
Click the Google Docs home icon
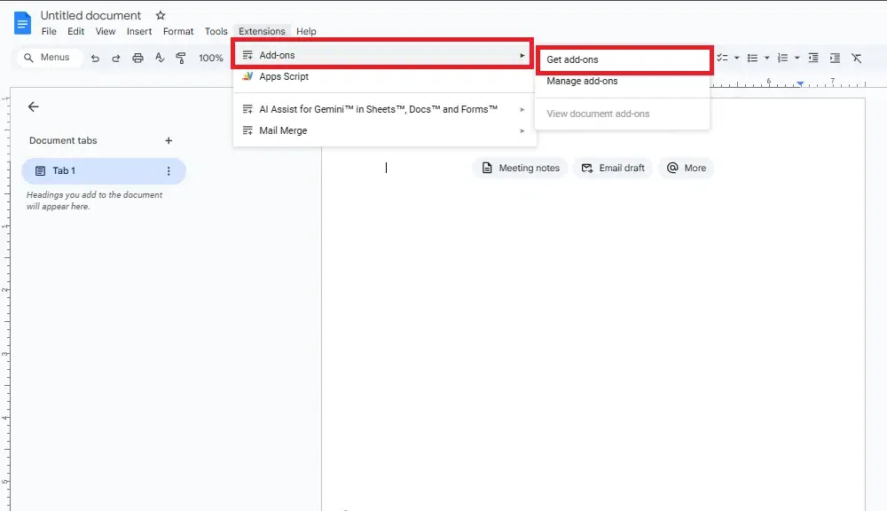pyautogui.click(x=23, y=23)
